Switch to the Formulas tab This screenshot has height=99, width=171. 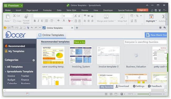point(47,10)
